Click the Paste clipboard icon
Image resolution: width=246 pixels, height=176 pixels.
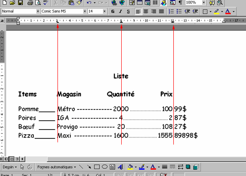pos(71,2)
